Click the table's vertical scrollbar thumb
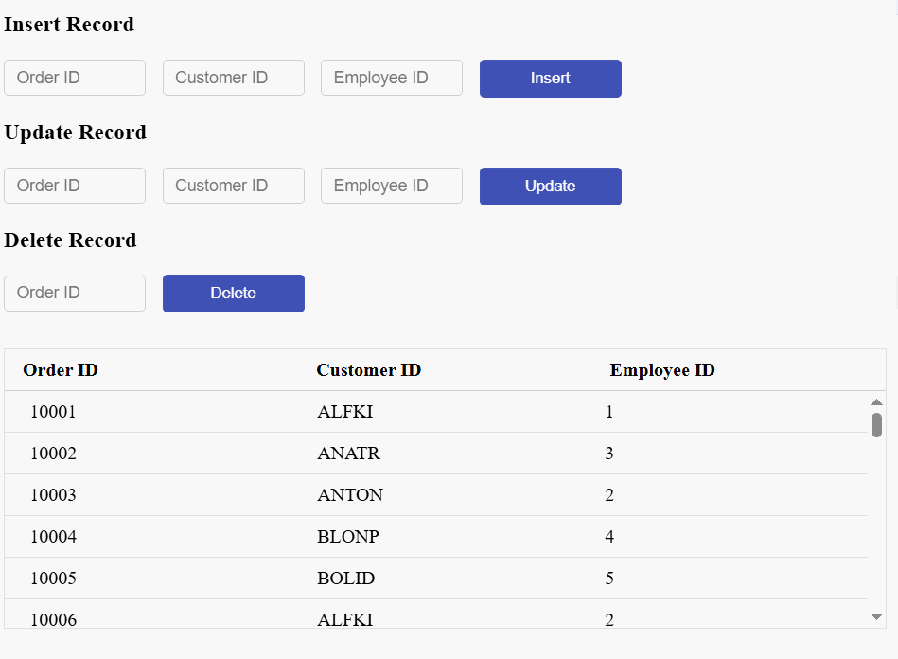The width and height of the screenshot is (898, 659). (876, 424)
